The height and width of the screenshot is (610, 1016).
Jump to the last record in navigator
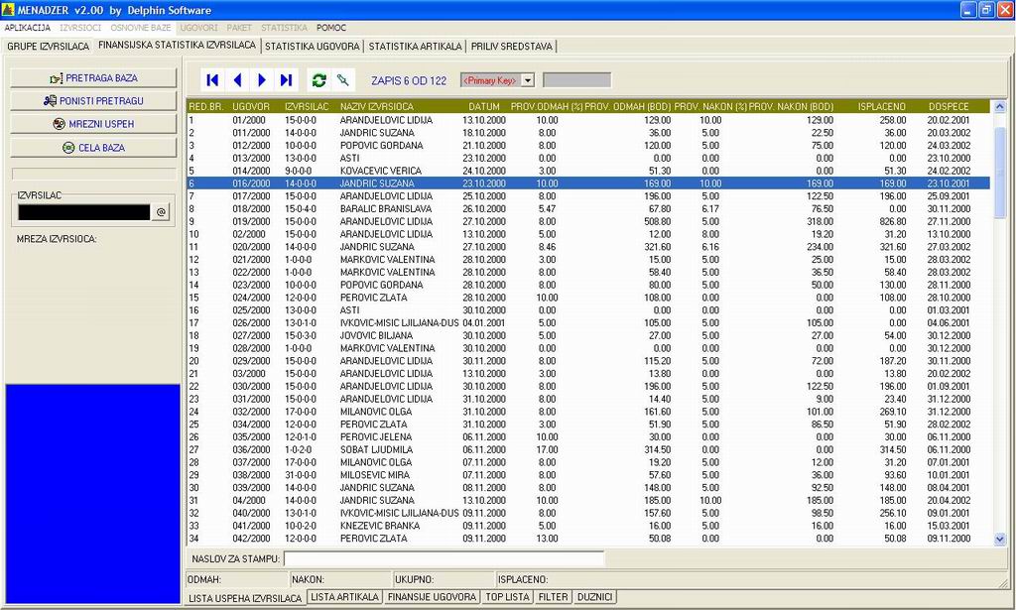point(287,79)
